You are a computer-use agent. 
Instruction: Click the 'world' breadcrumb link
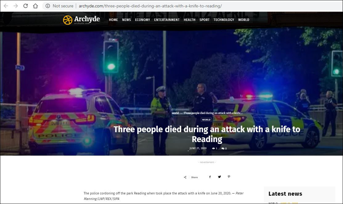click(x=175, y=113)
